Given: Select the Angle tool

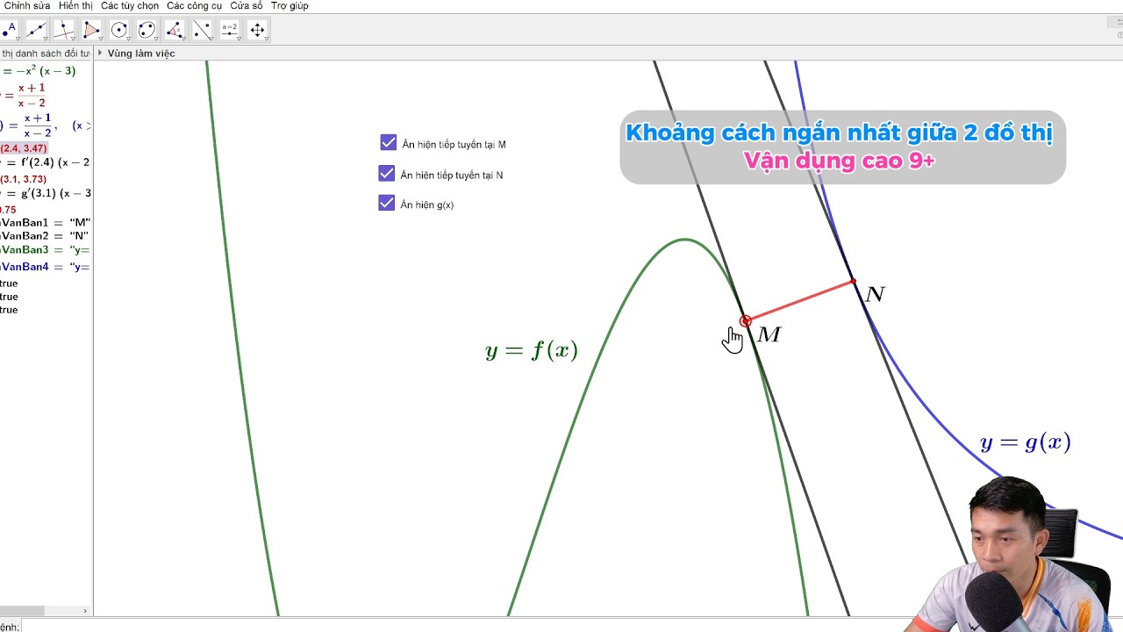Looking at the screenshot, I should tap(174, 29).
